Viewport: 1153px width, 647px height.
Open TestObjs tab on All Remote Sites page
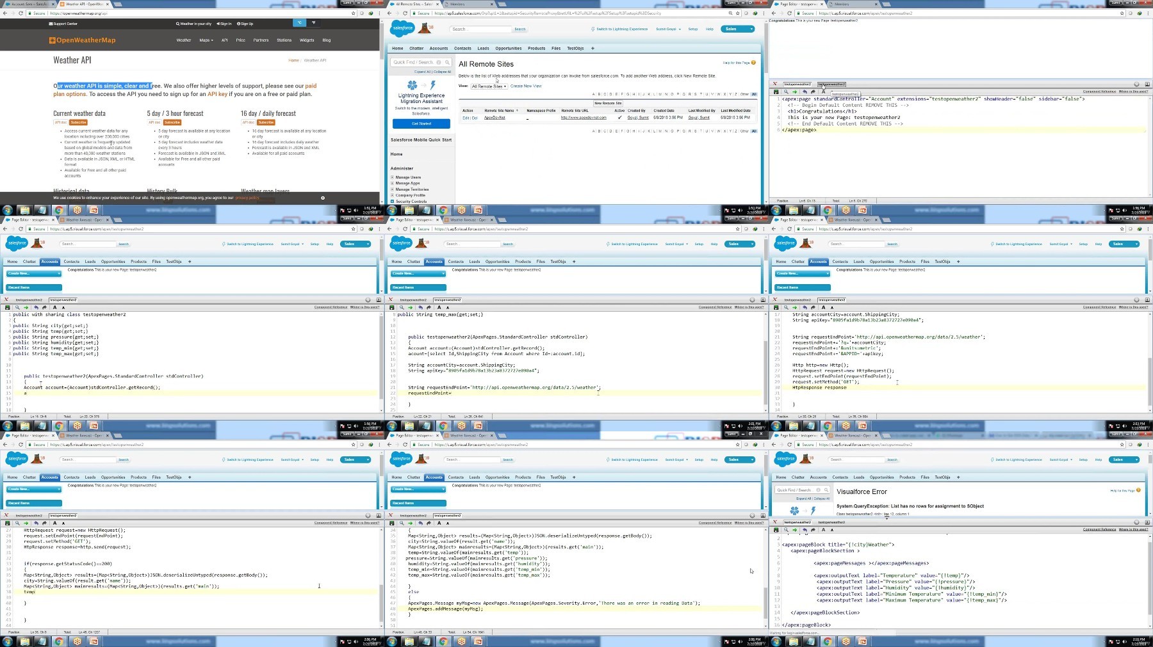575,49
